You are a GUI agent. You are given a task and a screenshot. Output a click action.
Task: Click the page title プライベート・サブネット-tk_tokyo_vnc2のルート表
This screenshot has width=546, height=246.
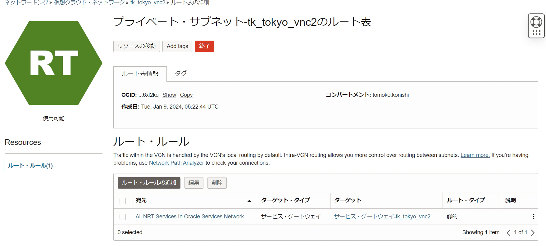pyautogui.click(x=242, y=22)
